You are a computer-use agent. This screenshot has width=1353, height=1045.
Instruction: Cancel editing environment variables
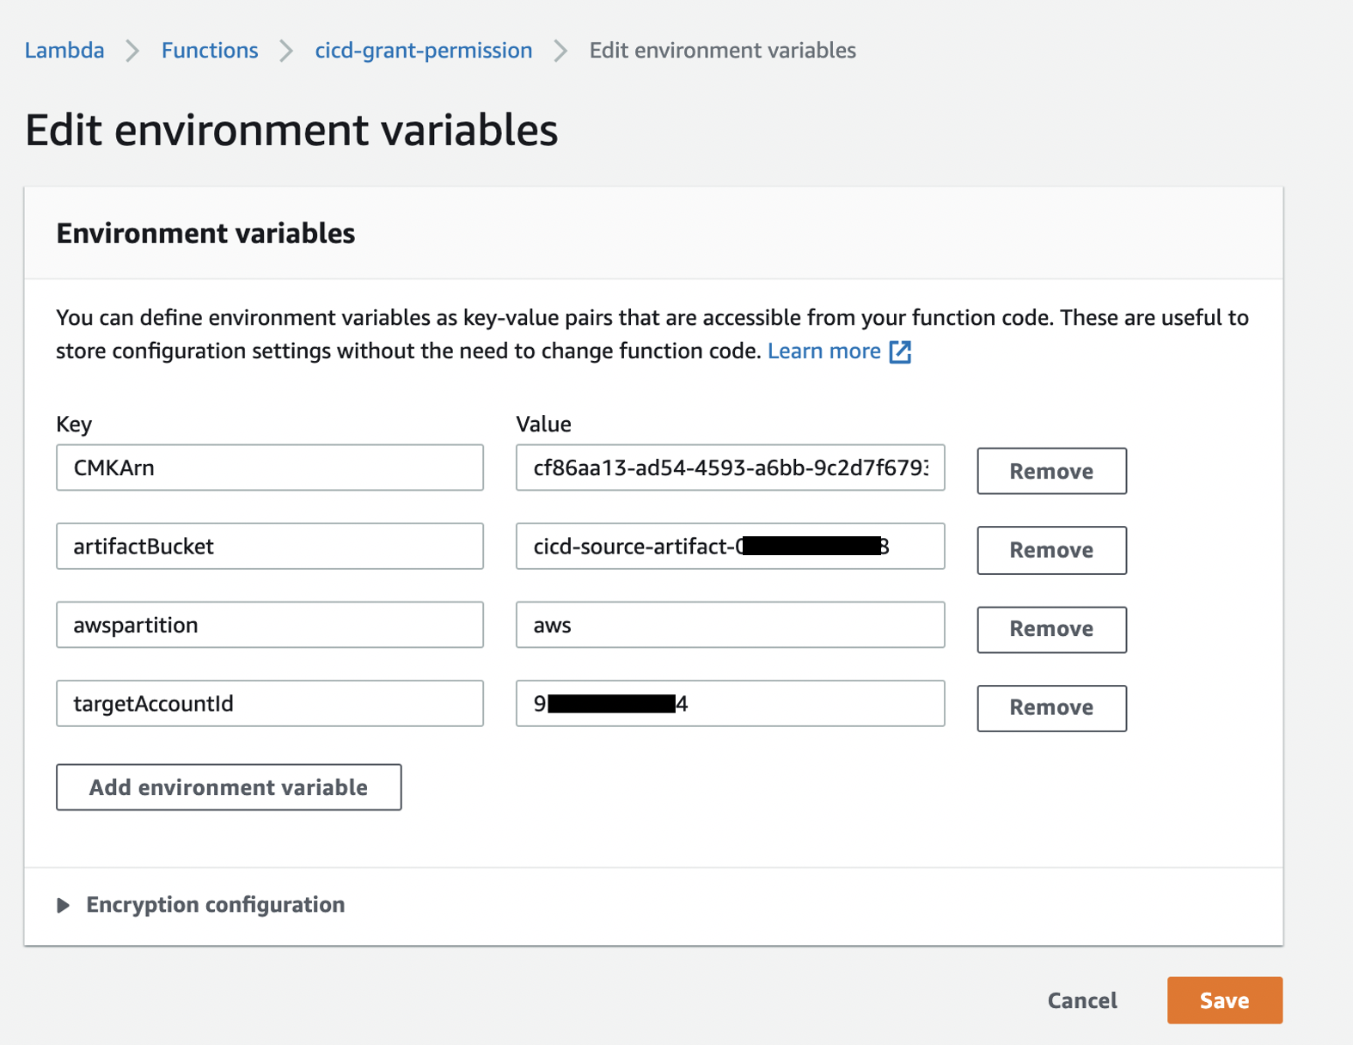(1082, 1000)
